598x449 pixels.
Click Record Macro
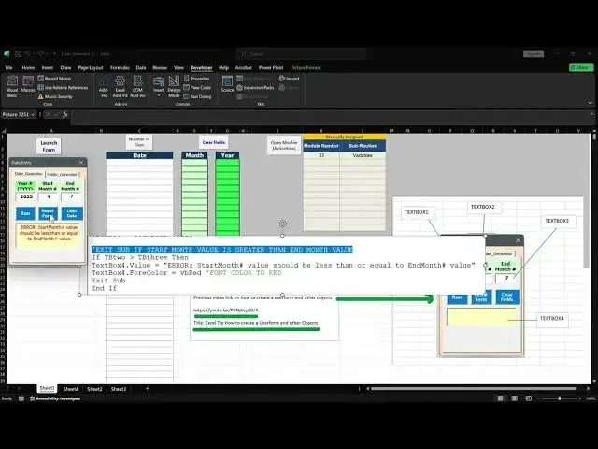click(54, 79)
